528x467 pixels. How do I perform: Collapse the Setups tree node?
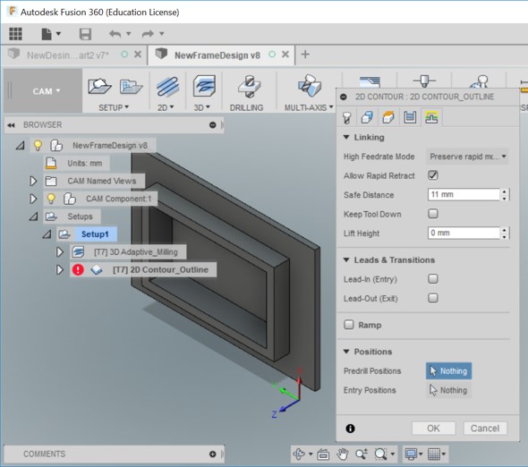pos(33,217)
